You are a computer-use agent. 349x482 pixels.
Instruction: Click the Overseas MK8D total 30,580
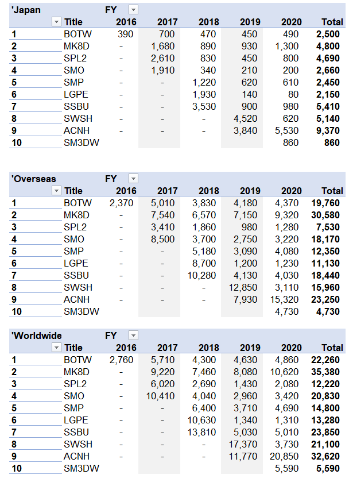(325, 215)
